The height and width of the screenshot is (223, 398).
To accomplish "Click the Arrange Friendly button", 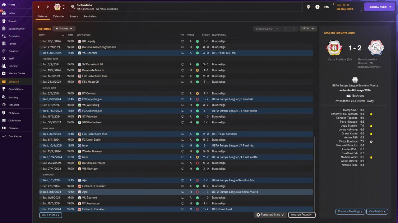I will (x=302, y=215).
